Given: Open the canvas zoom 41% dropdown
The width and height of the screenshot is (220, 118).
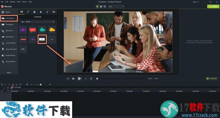Looking at the screenshot, I should point(116,6).
